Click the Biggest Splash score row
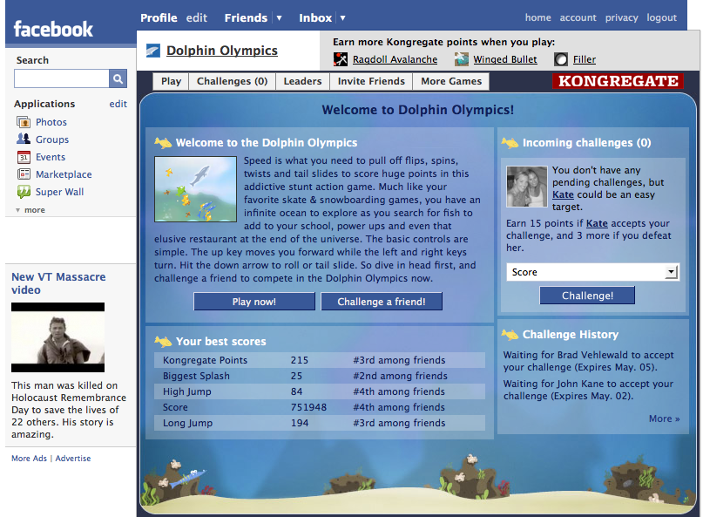This screenshot has width=703, height=517. click(320, 376)
